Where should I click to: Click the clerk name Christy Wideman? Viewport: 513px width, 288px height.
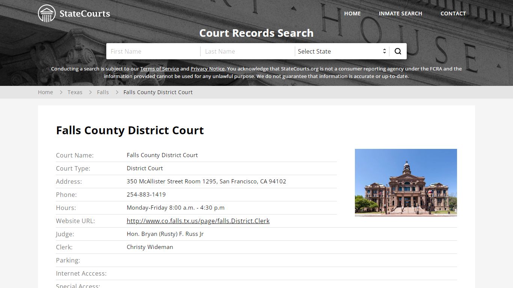coord(150,247)
